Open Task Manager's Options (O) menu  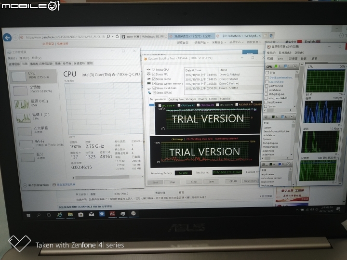24,58
